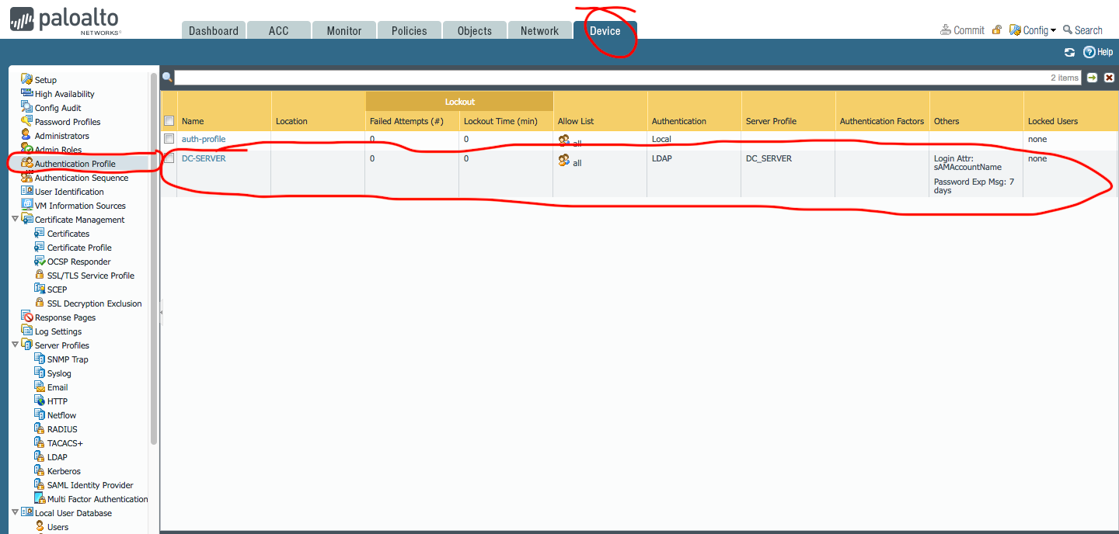
Task: Open the Setup sidebar icon
Action: tap(27, 79)
